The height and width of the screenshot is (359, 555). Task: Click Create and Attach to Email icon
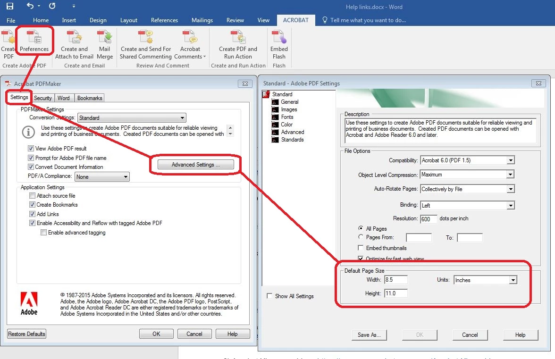coord(75,37)
